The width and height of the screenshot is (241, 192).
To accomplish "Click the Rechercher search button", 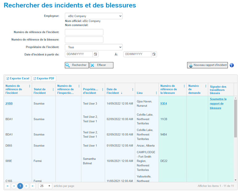I will [77, 65].
